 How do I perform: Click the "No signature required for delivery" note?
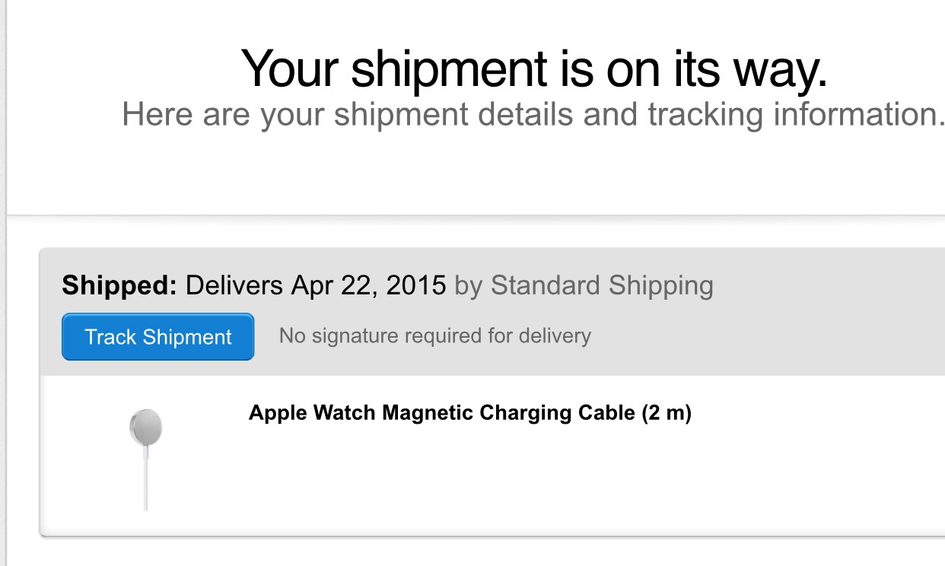pyautogui.click(x=434, y=335)
